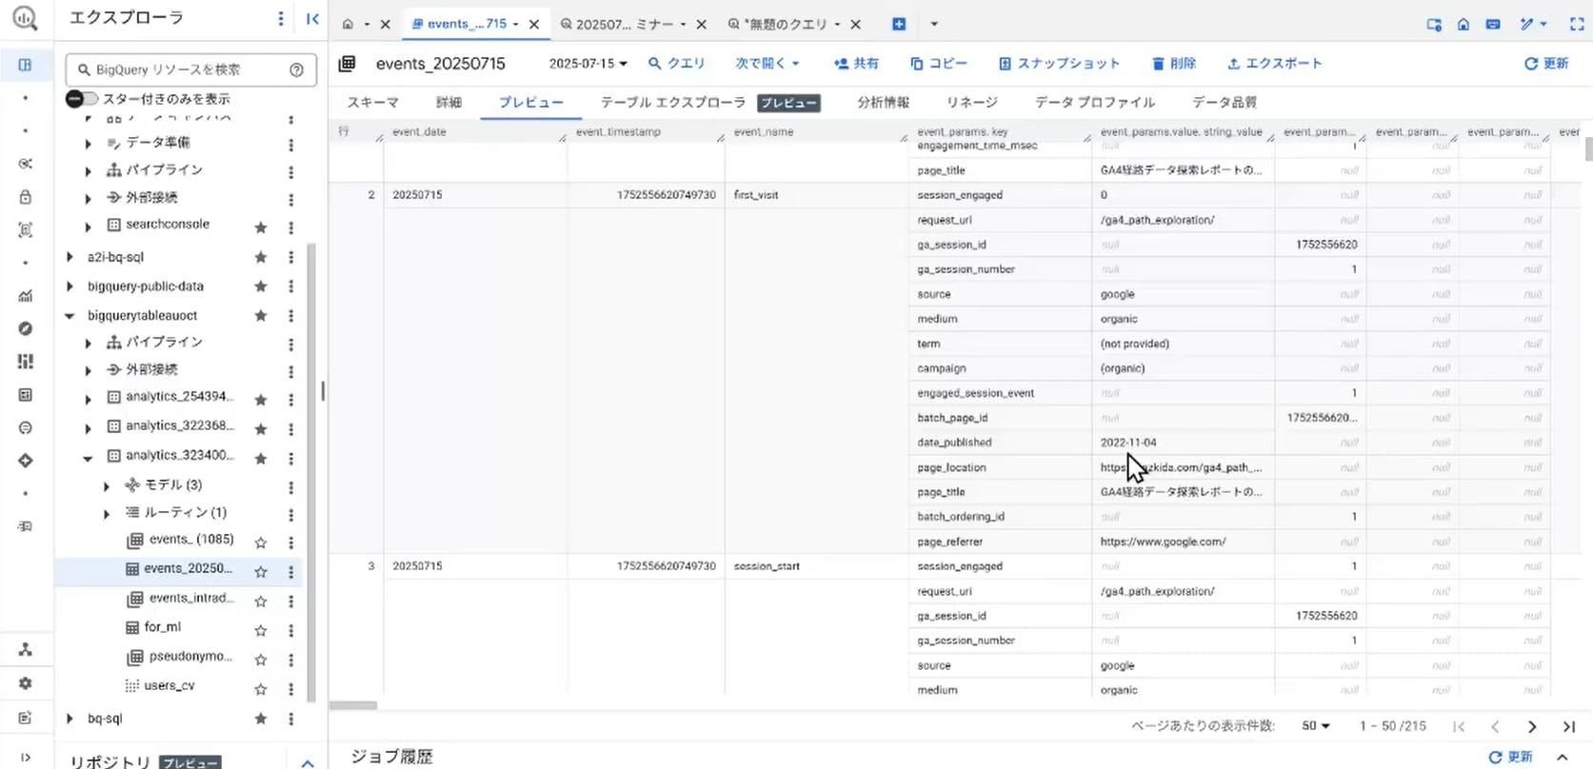Click the query (クエリ) search icon
The image size is (1593, 769).
click(655, 64)
